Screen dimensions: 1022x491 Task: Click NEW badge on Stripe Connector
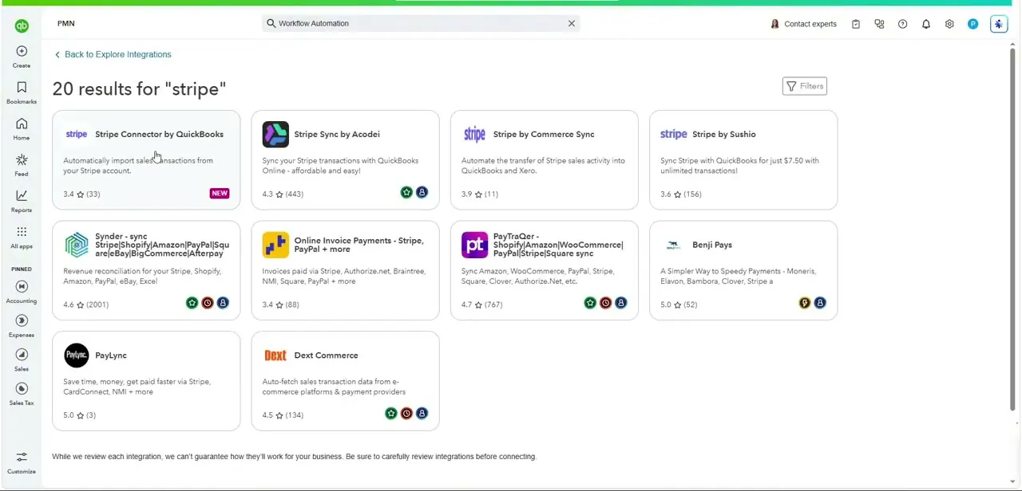(x=220, y=193)
